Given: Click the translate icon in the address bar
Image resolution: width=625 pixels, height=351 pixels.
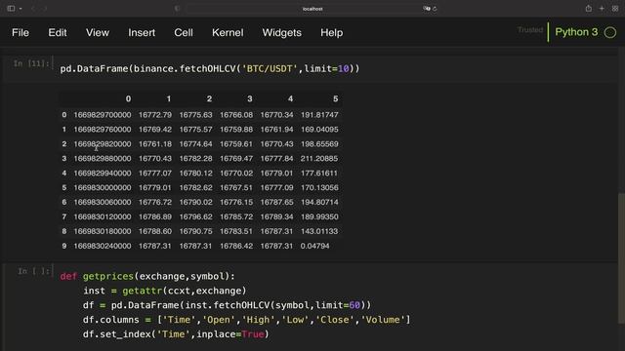Looking at the screenshot, I should pos(427,9).
